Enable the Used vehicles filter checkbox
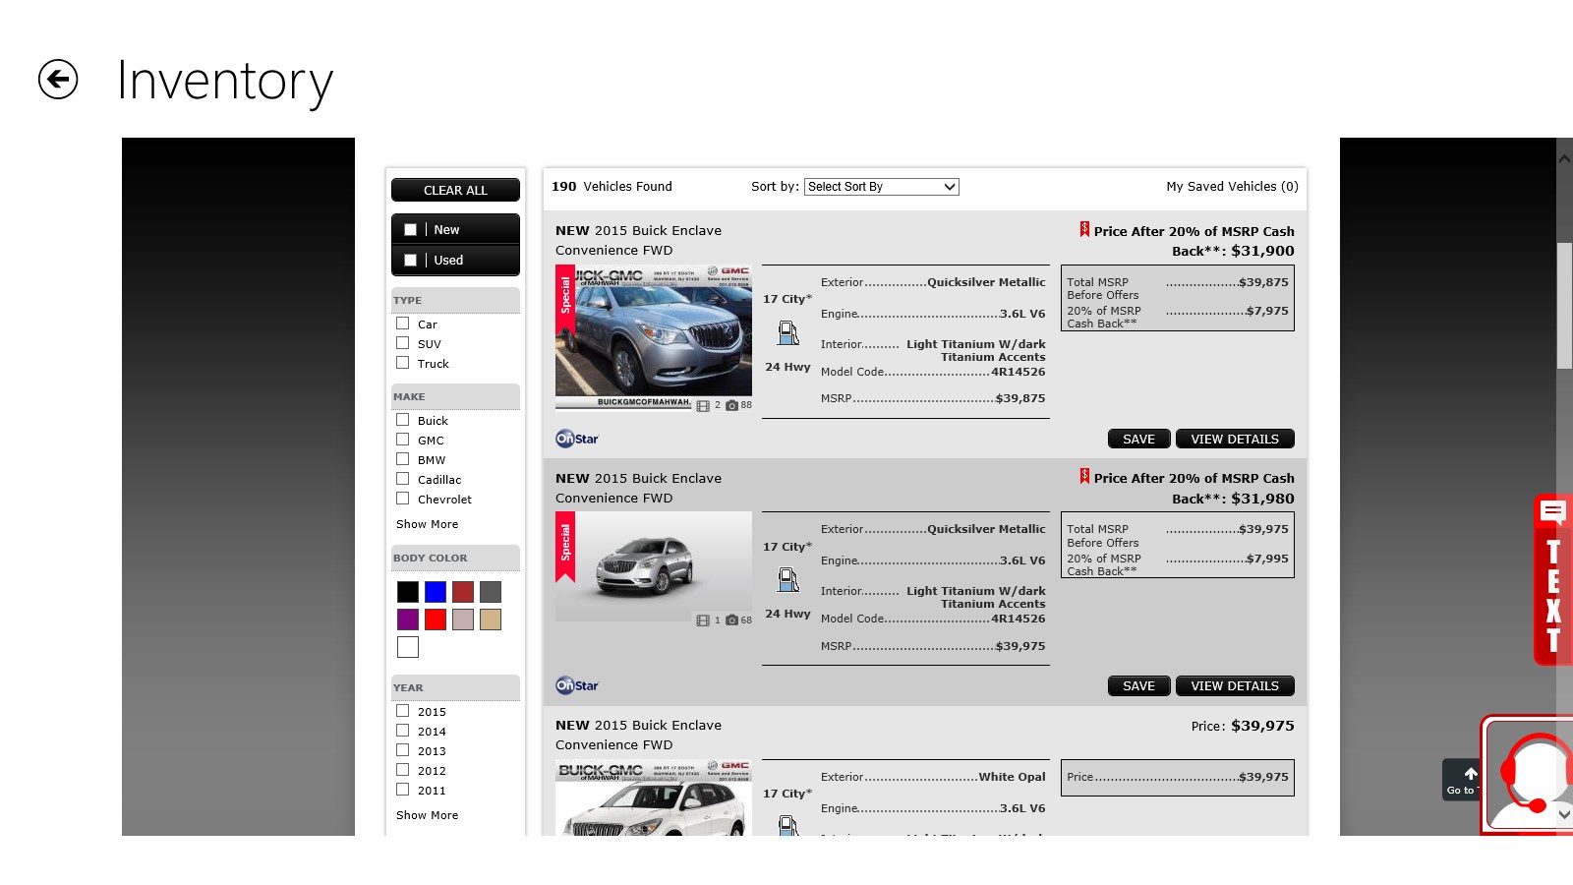This screenshot has height=885, width=1573. click(x=411, y=260)
